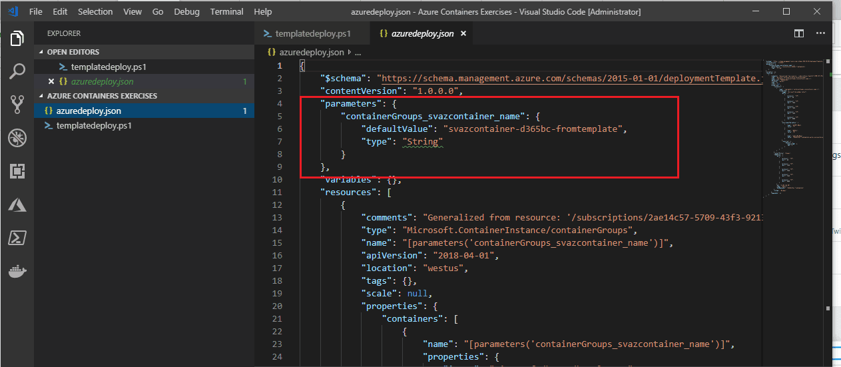The width and height of the screenshot is (841, 367).
Task: Open the editor More Actions menu
Action: (x=826, y=33)
